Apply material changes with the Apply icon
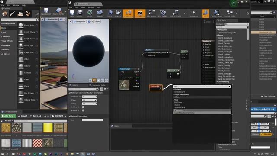This screenshot has width=277, height=156. coord(90,13)
